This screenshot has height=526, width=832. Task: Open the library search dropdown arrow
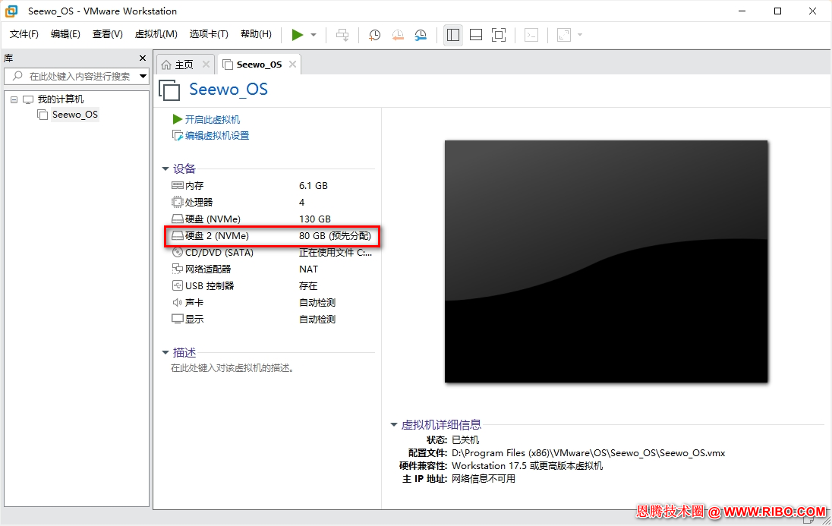(x=143, y=77)
